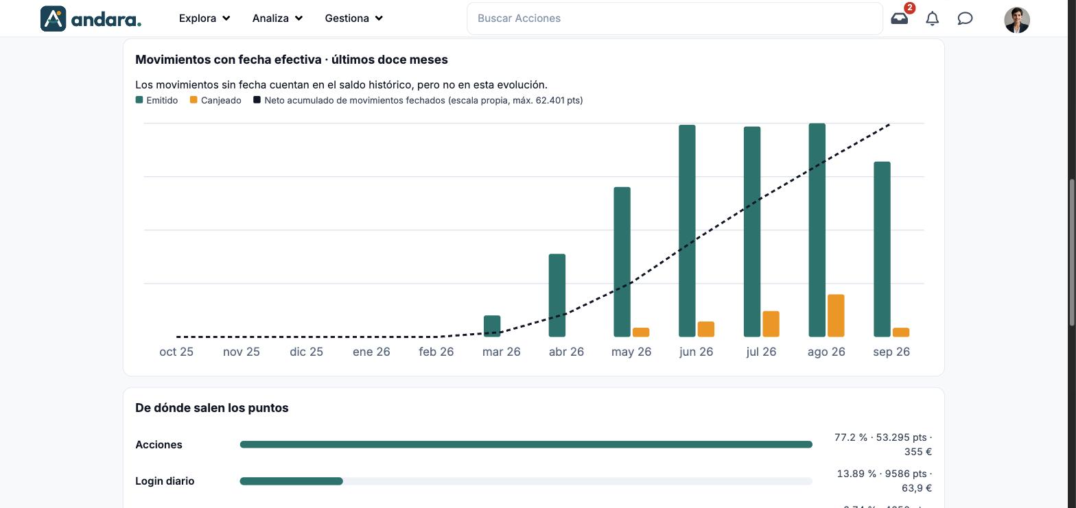Click the Andara logo
This screenshot has width=1076, height=508.
point(91,19)
